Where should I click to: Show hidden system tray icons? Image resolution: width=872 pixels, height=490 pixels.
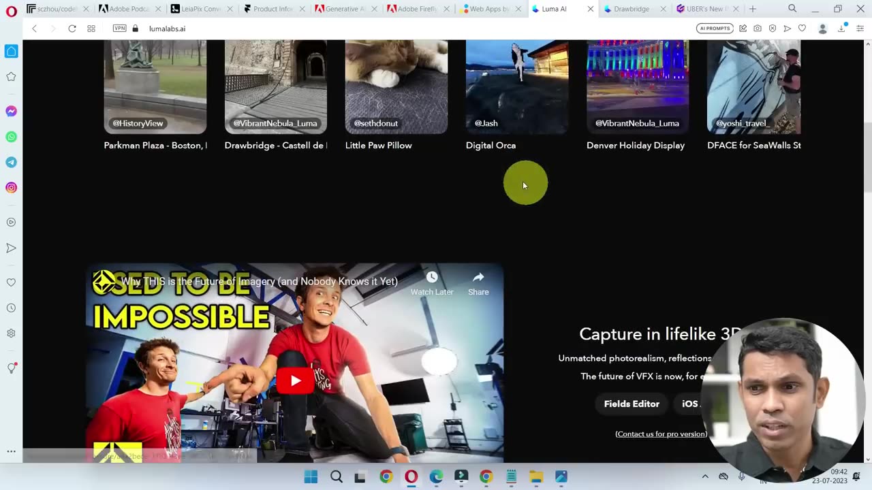coord(705,476)
